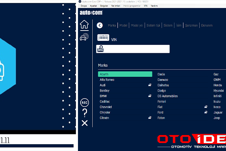Select the Chrysler brand

pyautogui.click(x=105, y=112)
